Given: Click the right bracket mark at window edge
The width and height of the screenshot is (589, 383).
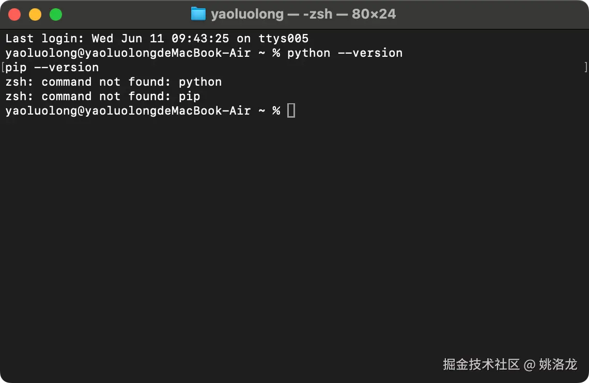Looking at the screenshot, I should (x=585, y=67).
